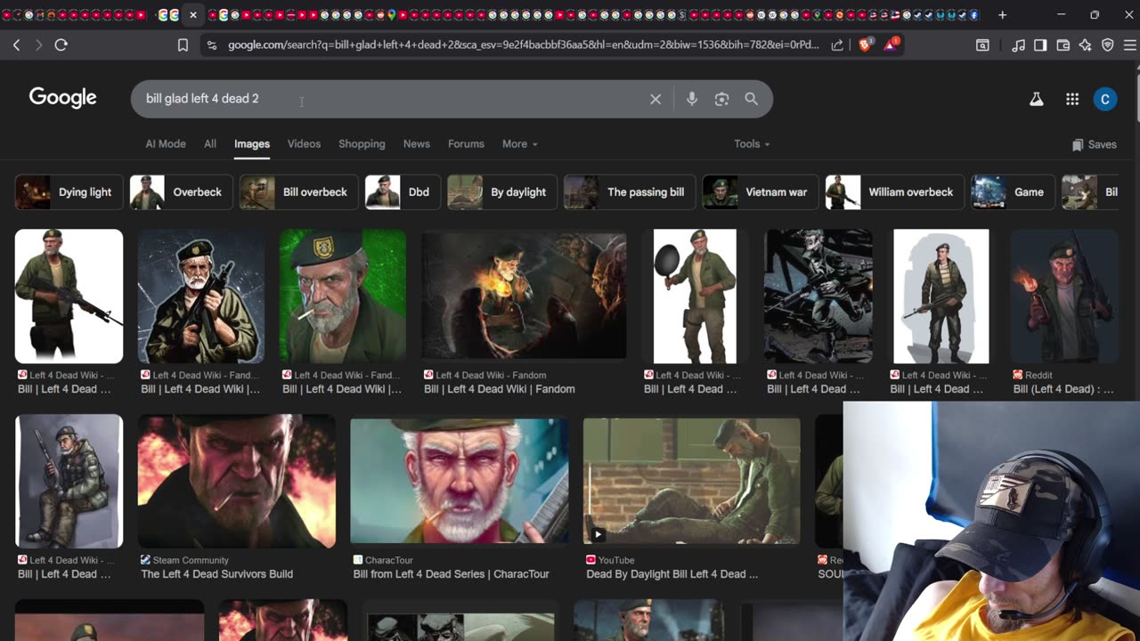Image resolution: width=1140 pixels, height=641 pixels.
Task: Go to Google home via logo
Action: (62, 98)
